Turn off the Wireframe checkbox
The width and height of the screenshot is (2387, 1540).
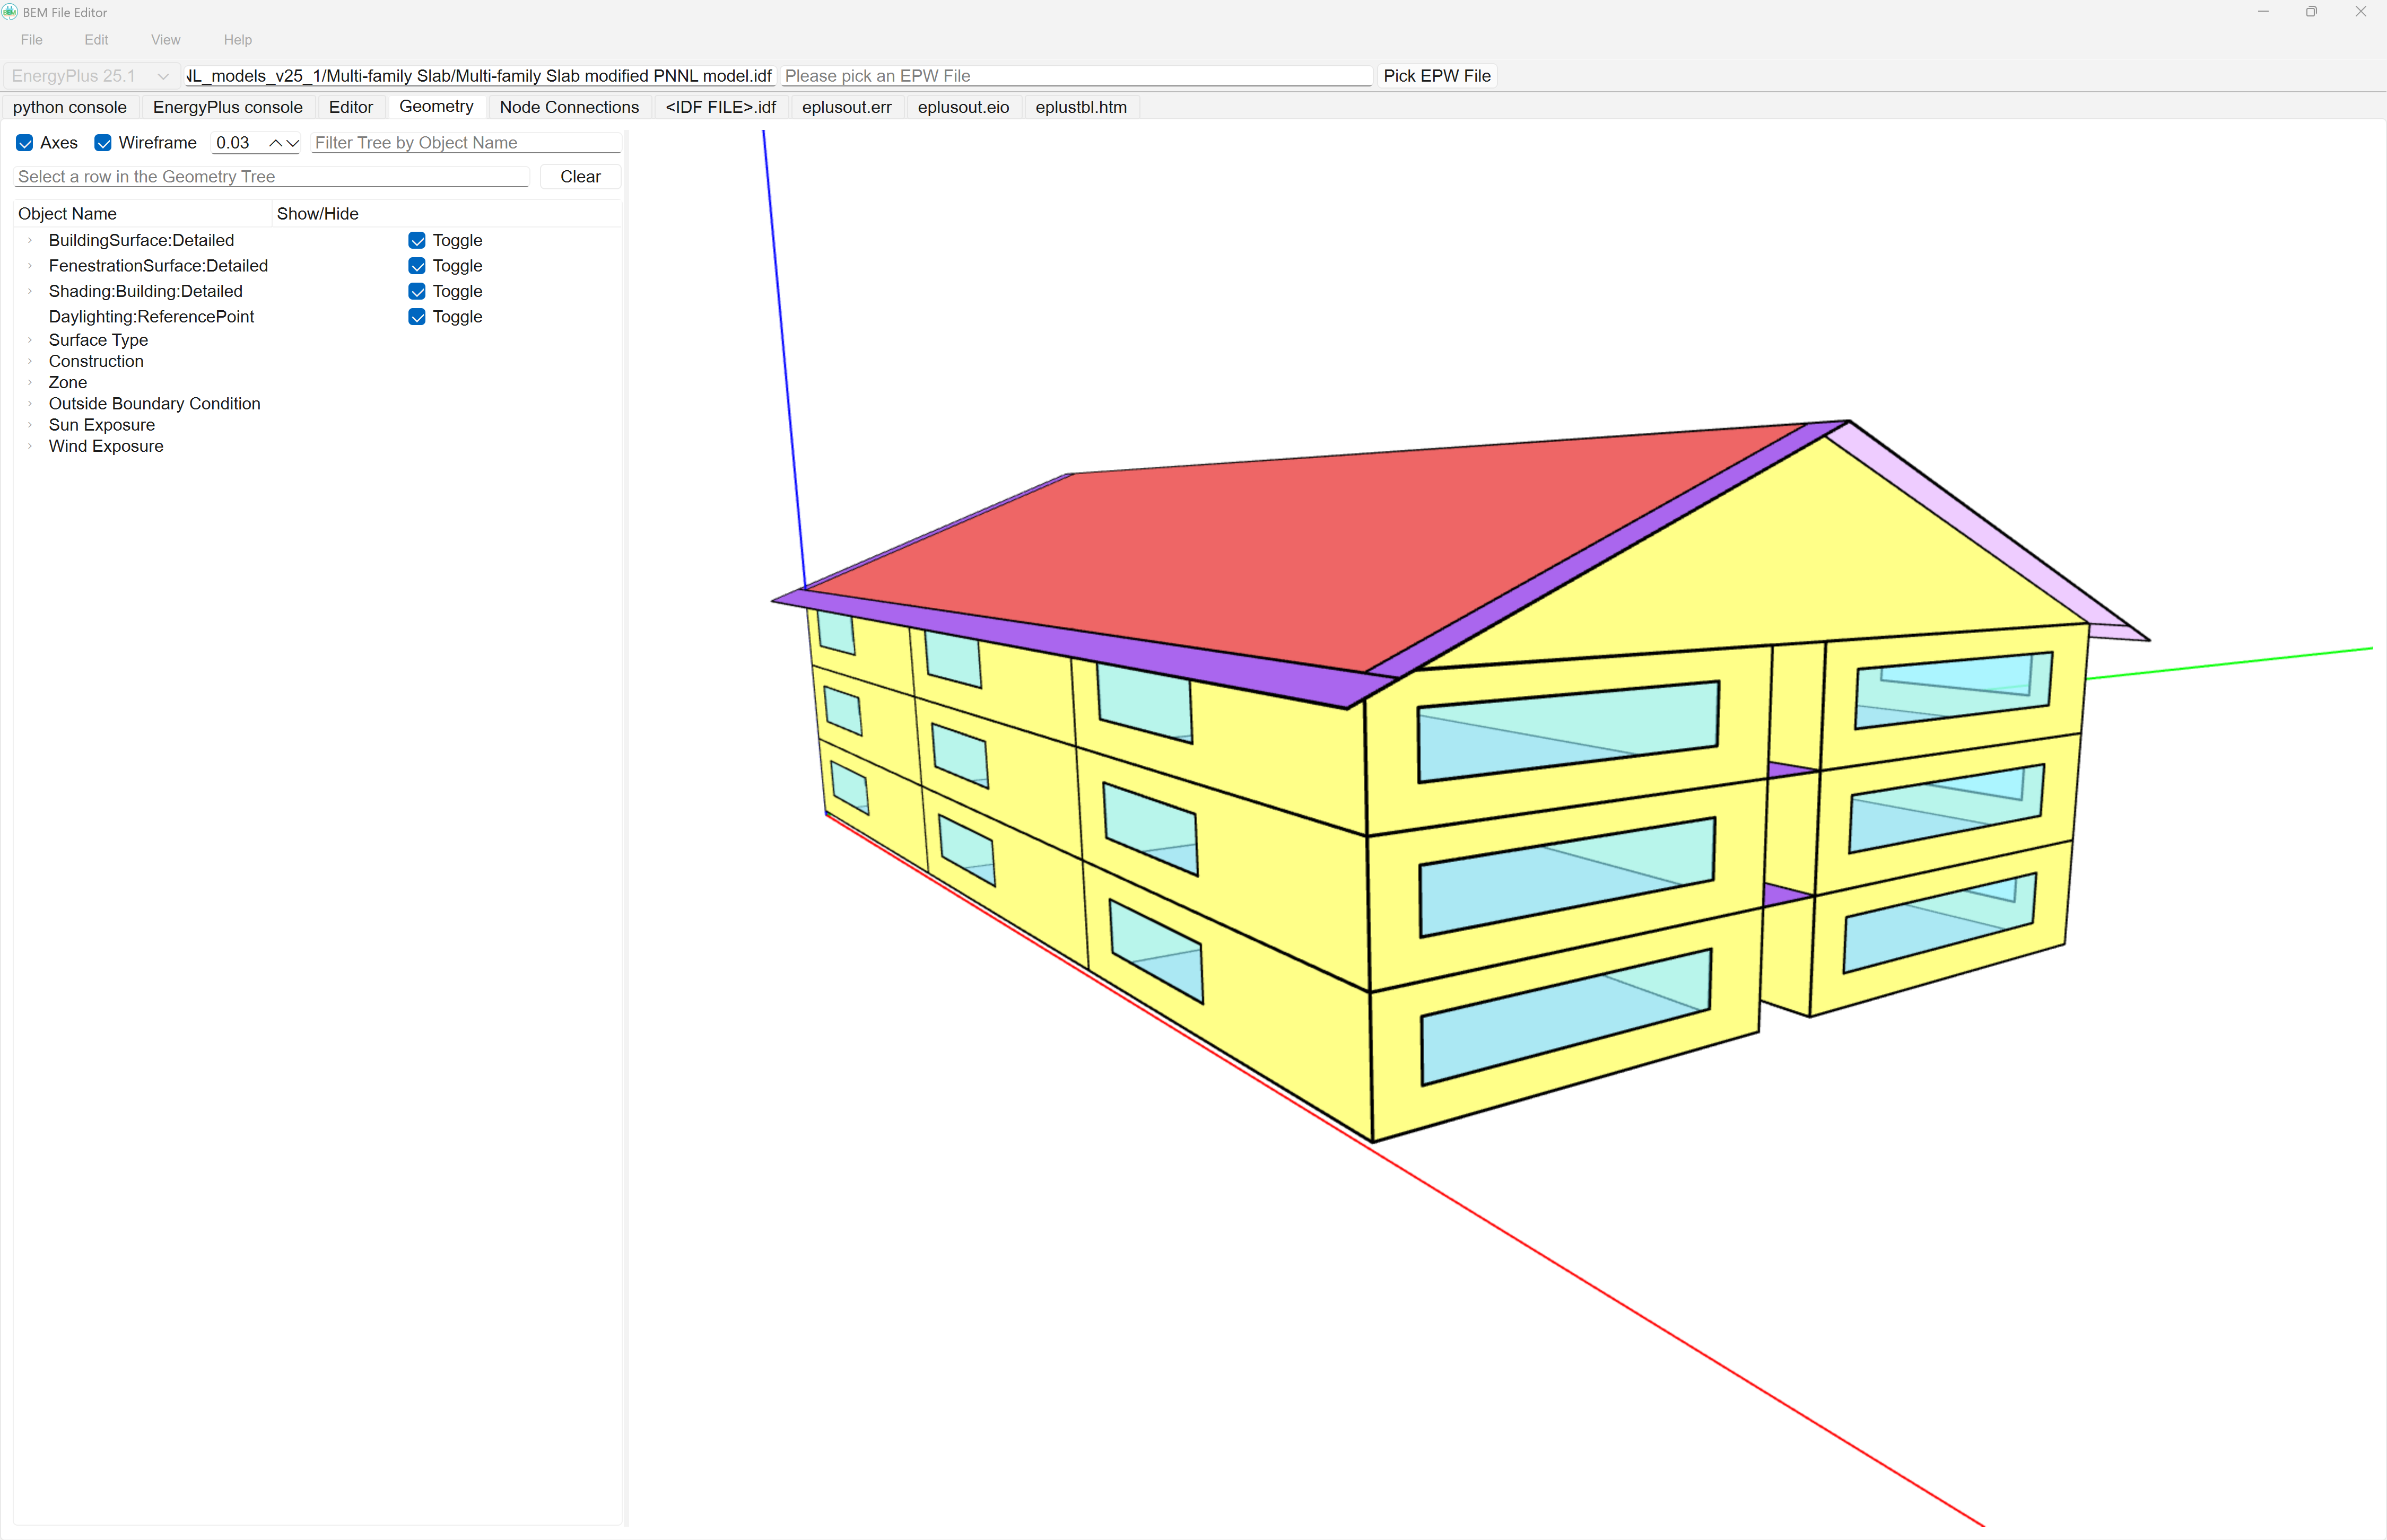103,143
